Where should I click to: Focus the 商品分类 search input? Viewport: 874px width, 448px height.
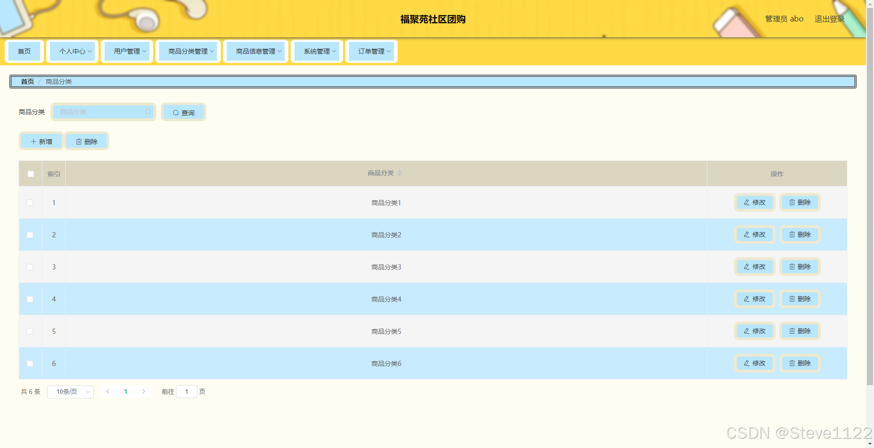point(103,112)
